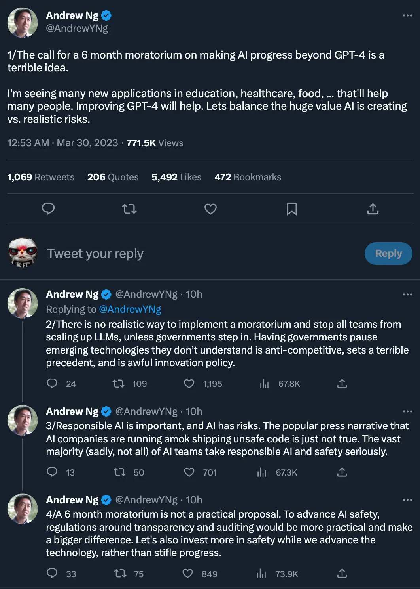View analytics for the 4/ tweet showing 73.9K

[261, 574]
